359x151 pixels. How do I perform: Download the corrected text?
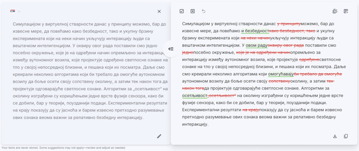pos(335,136)
